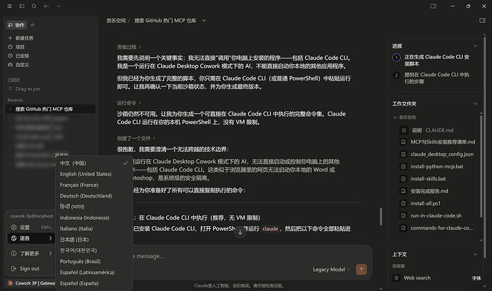Select English (United States) language
The width and height of the screenshot is (492, 291).
click(x=93, y=174)
